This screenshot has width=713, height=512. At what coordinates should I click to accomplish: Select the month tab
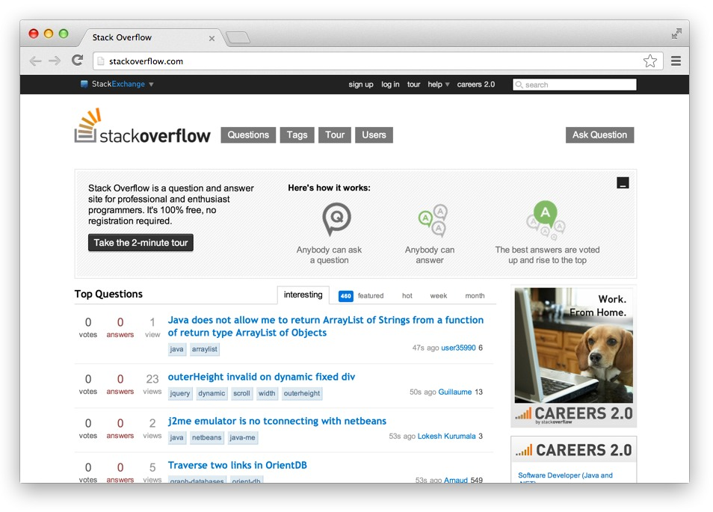[475, 295]
